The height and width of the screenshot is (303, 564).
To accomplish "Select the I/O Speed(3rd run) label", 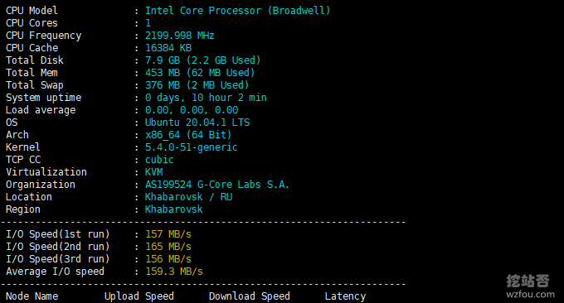I will [x=57, y=259].
